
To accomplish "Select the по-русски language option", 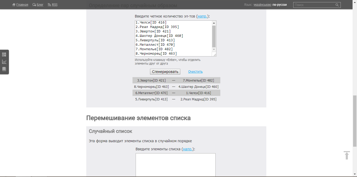I will pos(279,5).
